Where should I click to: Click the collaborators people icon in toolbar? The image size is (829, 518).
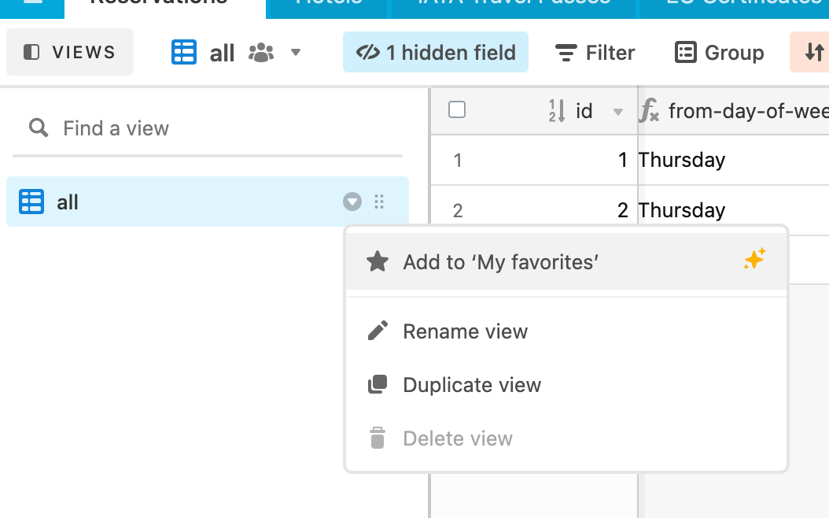pos(261,53)
